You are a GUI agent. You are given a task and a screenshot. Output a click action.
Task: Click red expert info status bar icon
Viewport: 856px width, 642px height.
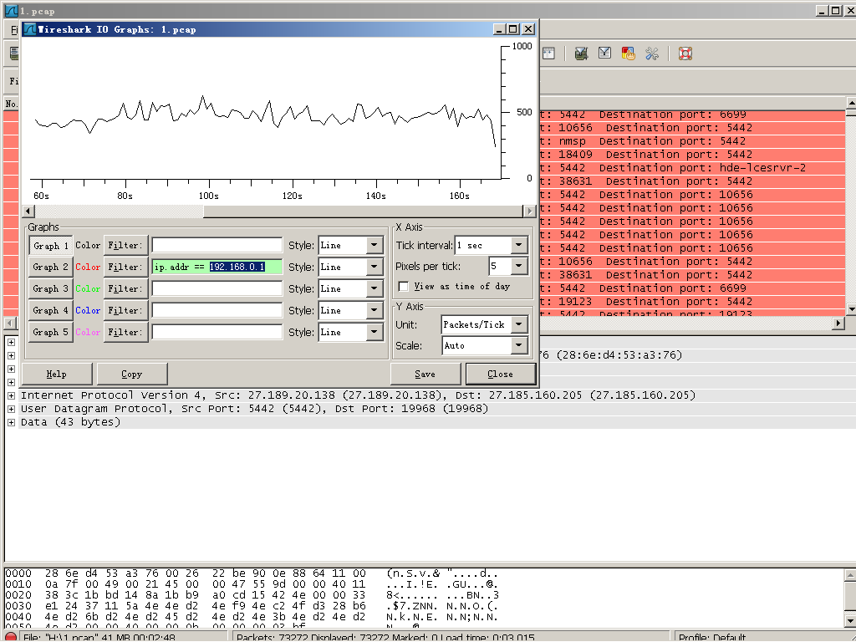pyautogui.click(x=12, y=637)
